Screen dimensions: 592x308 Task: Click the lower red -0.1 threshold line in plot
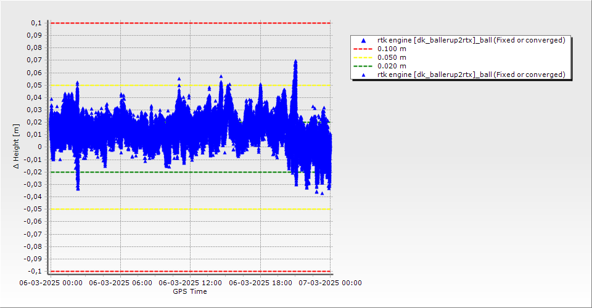tap(191, 271)
